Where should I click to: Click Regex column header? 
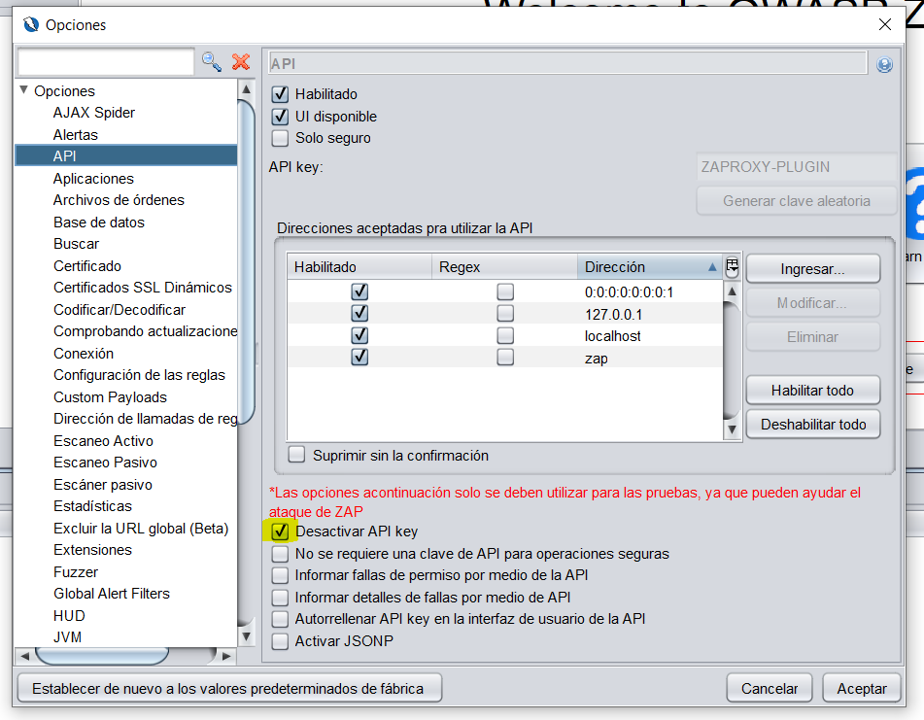tap(504, 267)
